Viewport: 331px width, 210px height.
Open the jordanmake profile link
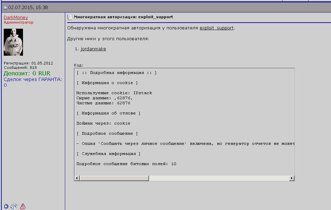tap(93, 49)
